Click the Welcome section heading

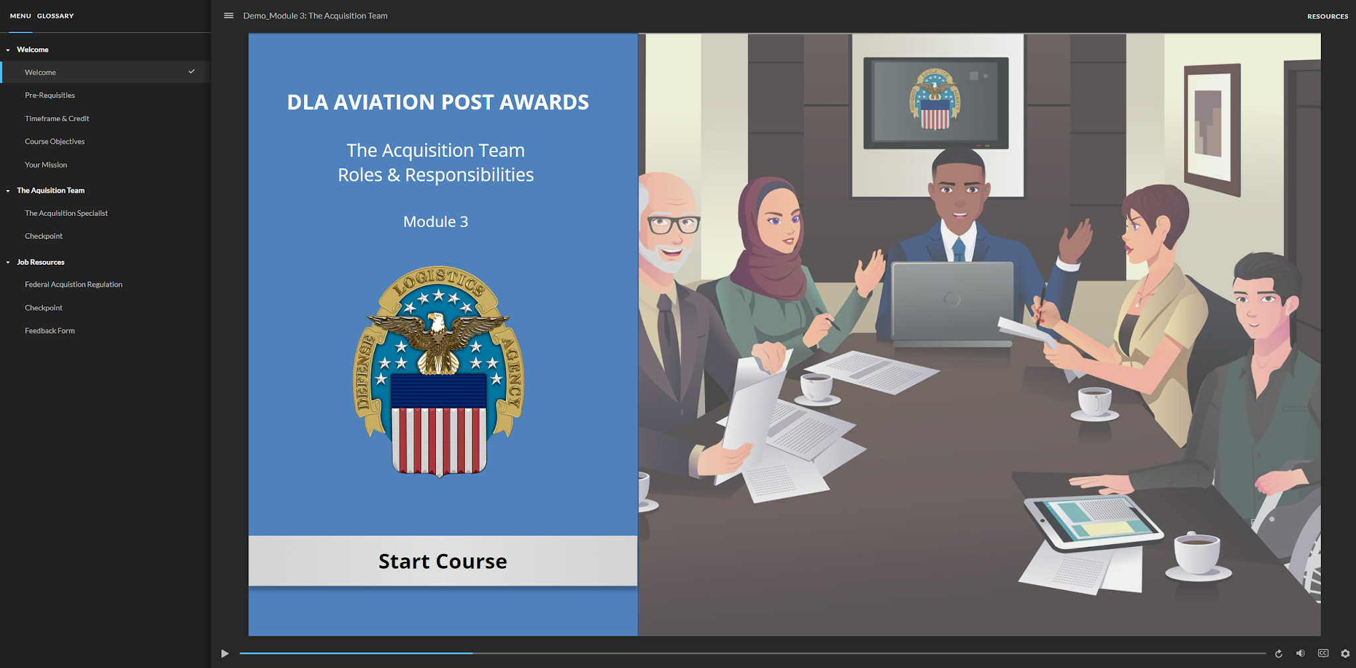tap(32, 50)
